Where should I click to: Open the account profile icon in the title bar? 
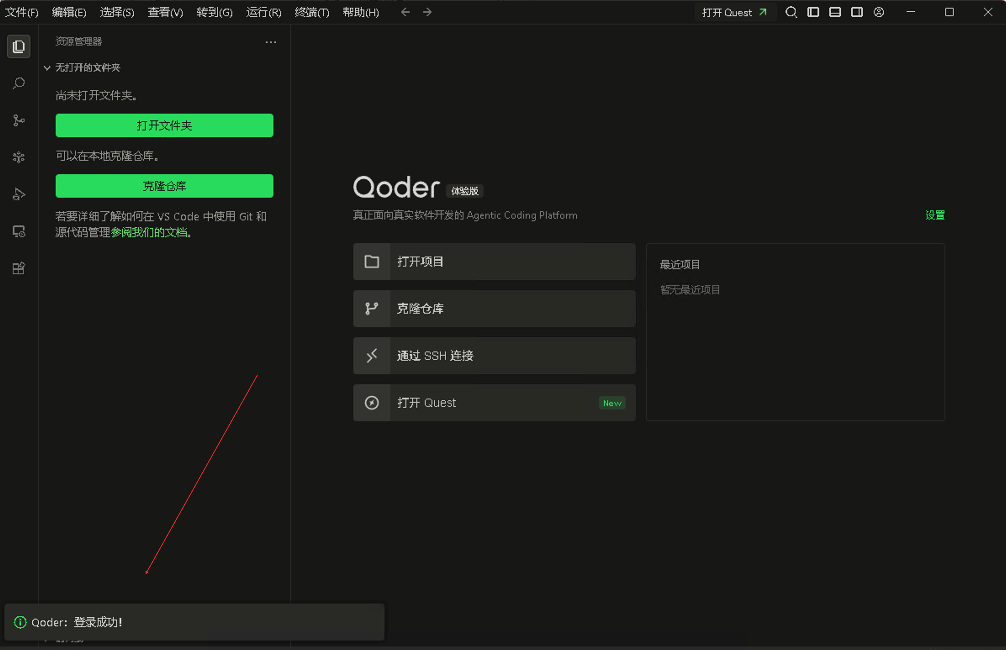[879, 12]
